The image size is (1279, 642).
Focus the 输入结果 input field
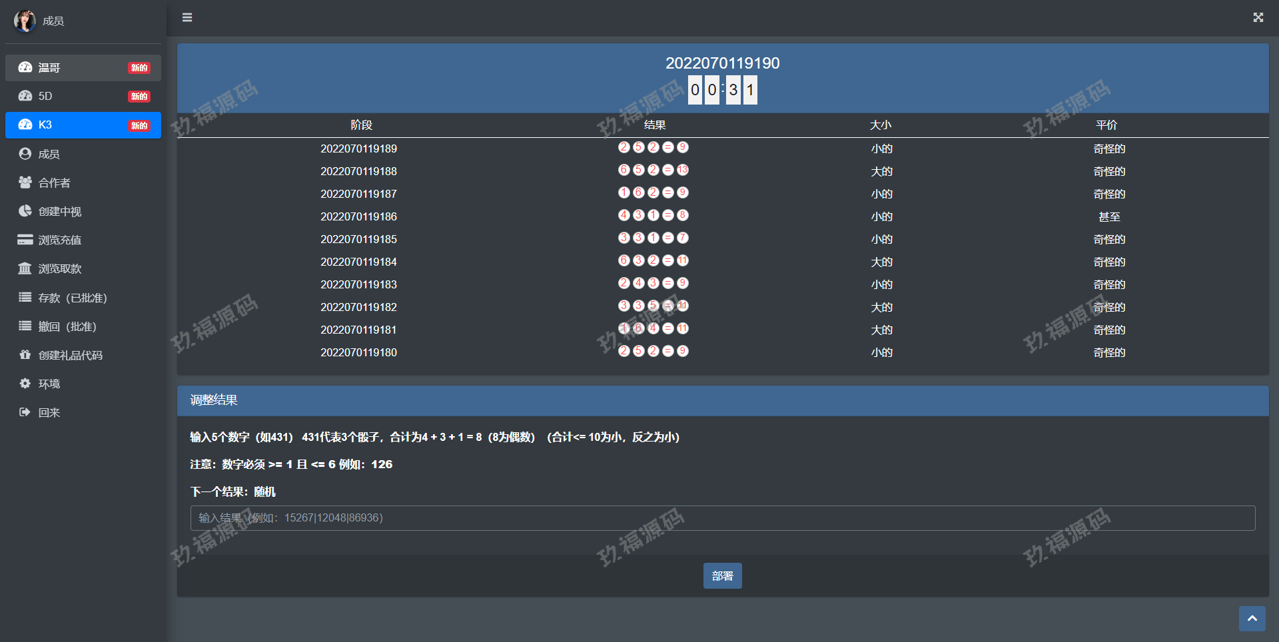pyautogui.click(x=722, y=518)
